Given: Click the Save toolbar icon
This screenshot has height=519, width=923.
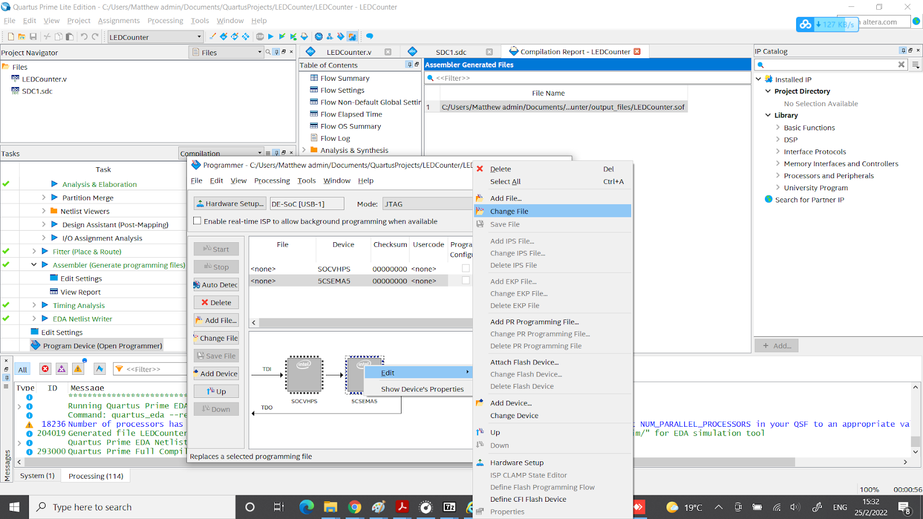Looking at the screenshot, I should (33, 36).
